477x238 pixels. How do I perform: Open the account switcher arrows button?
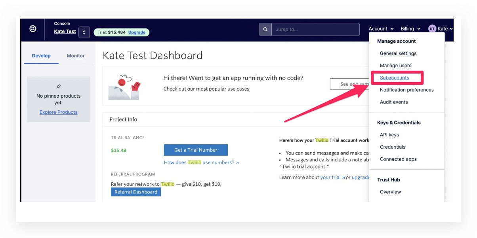(x=84, y=32)
